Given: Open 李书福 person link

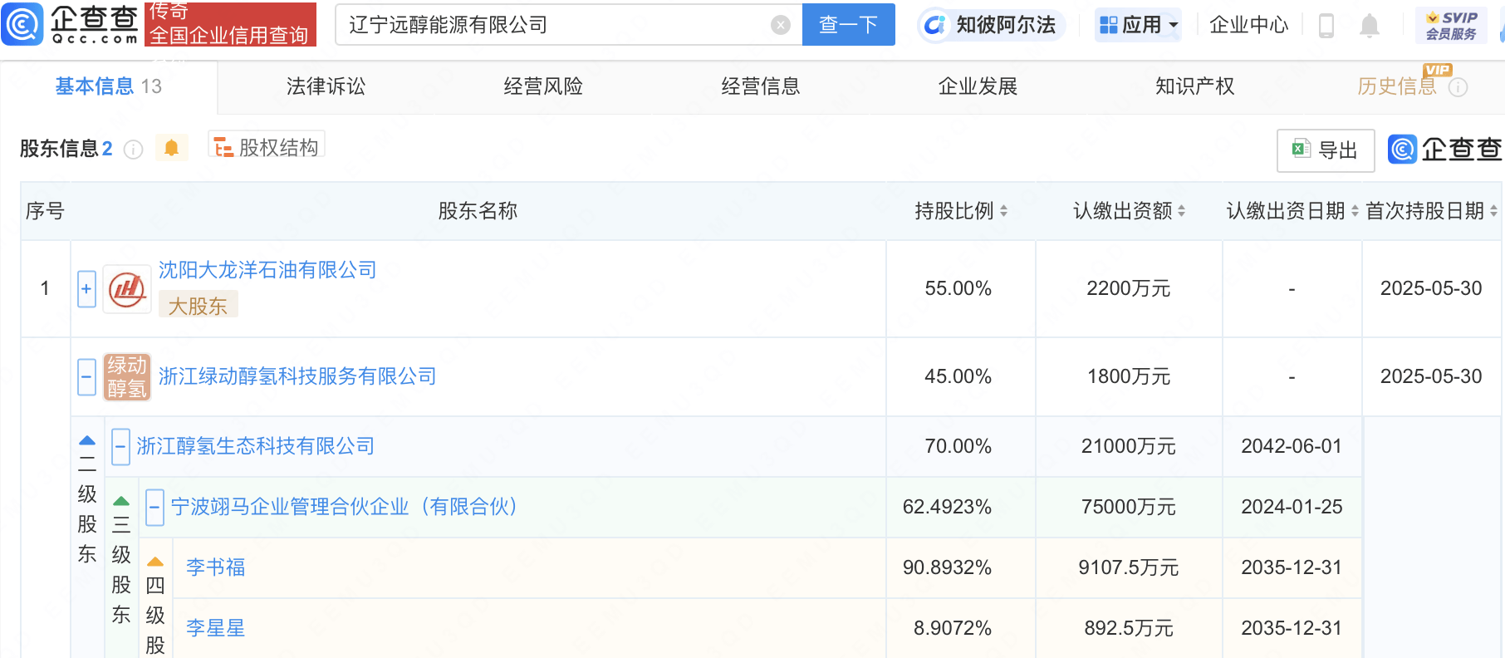Looking at the screenshot, I should pos(216,567).
